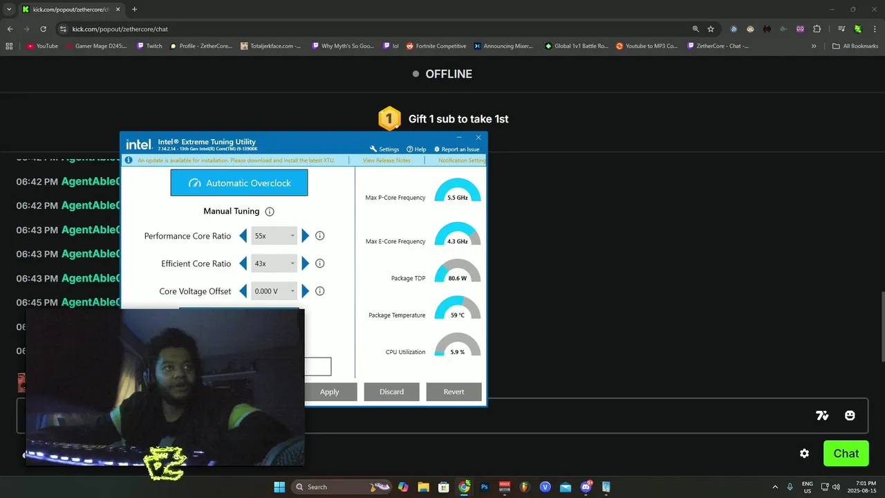Open the media control icon in Chrome
Viewport: 885px width, 498px height.
tap(841, 29)
